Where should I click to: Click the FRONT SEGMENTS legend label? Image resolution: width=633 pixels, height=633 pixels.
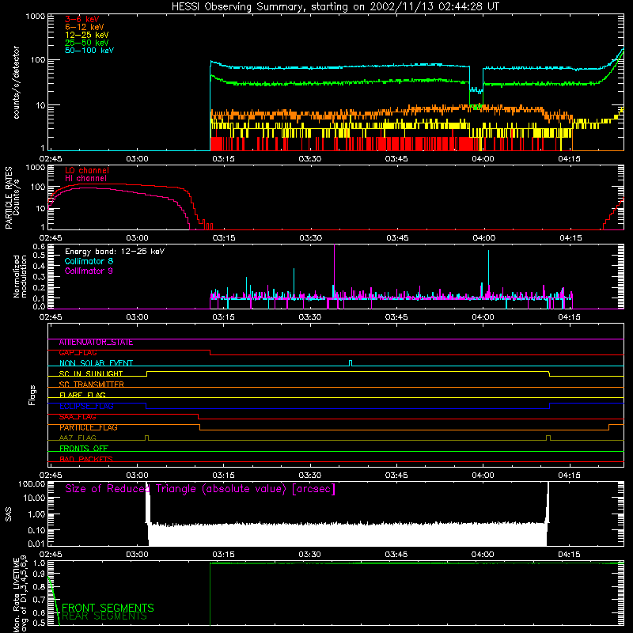[x=108, y=608]
